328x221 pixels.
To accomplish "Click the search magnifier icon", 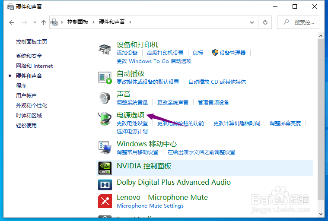I will [x=286, y=22].
